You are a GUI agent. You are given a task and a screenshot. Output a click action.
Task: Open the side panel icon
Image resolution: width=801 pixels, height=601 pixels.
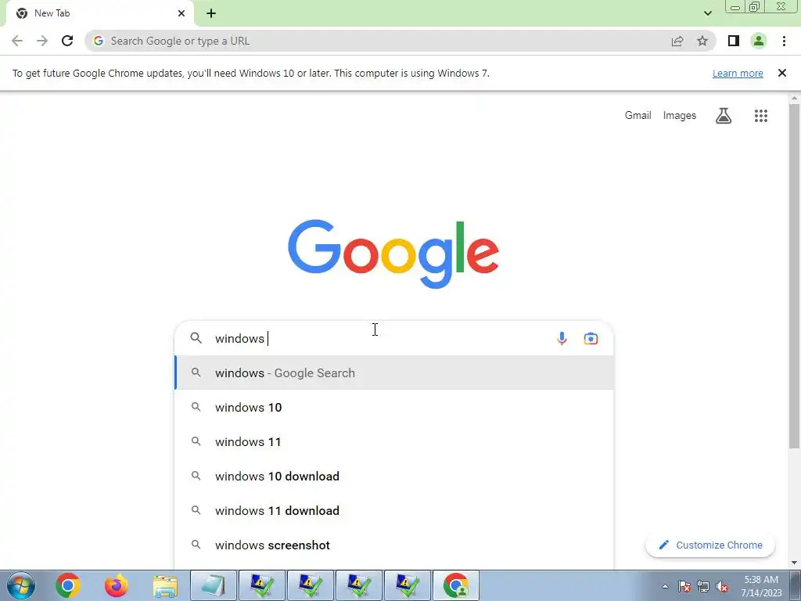pos(734,41)
